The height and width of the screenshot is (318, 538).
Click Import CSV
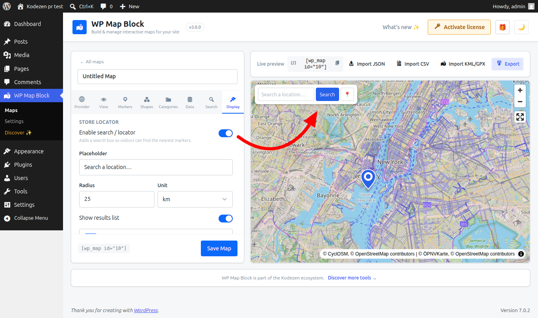pyautogui.click(x=413, y=64)
